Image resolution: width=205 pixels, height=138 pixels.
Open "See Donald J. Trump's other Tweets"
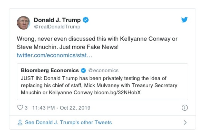coord(68,122)
